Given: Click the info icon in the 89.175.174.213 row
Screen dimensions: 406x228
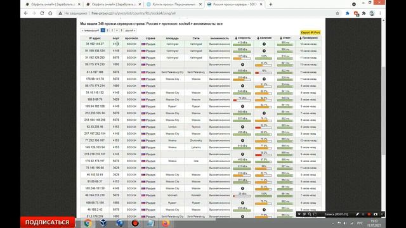Looking at the screenshot, I should 242,65.
